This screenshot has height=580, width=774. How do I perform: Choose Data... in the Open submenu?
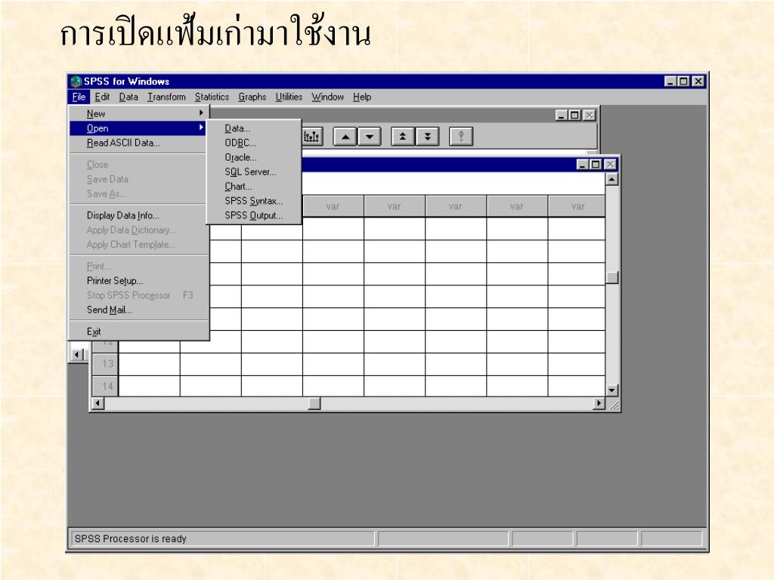tap(254, 128)
